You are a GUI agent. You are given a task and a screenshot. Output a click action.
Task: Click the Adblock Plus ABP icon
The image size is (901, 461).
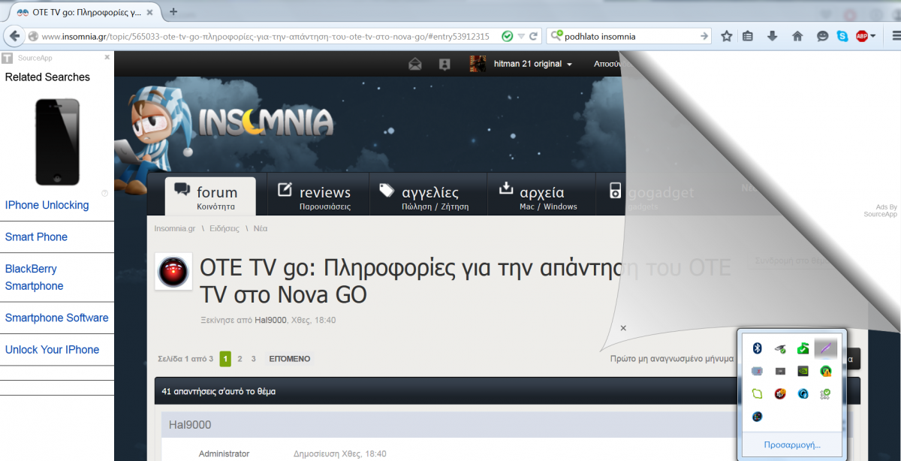[862, 36]
